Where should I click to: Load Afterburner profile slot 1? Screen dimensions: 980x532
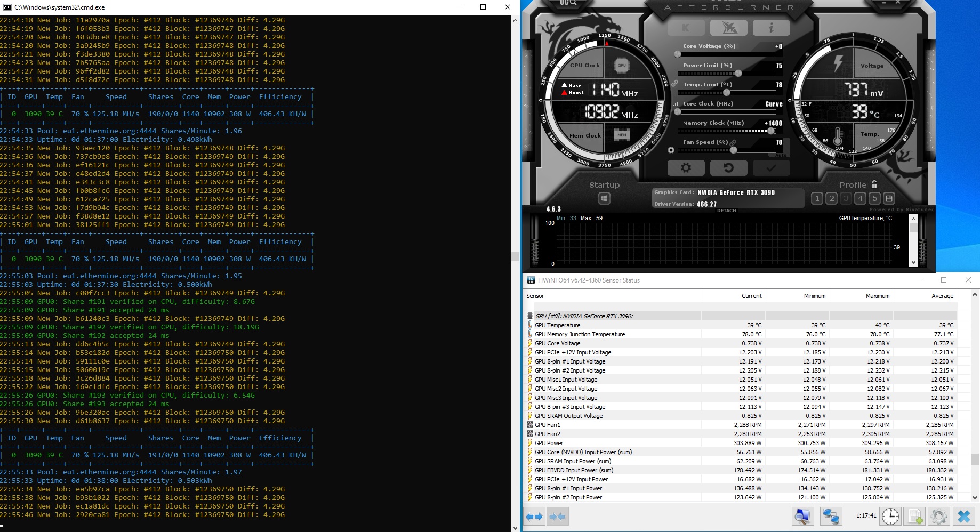coord(817,198)
